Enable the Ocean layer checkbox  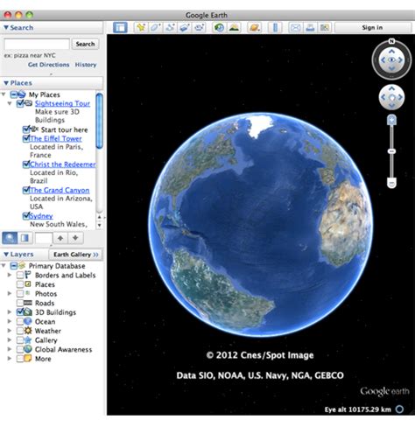tap(20, 321)
